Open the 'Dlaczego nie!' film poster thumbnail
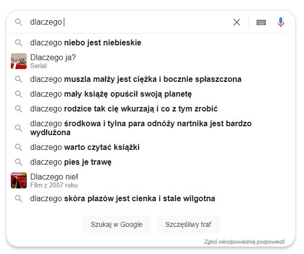This screenshot has height=254, width=304. point(19,181)
